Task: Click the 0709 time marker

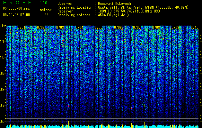Action: point(175,28)
